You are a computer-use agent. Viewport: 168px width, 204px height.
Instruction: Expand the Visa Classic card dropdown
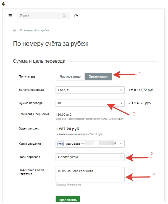[x=90, y=144]
